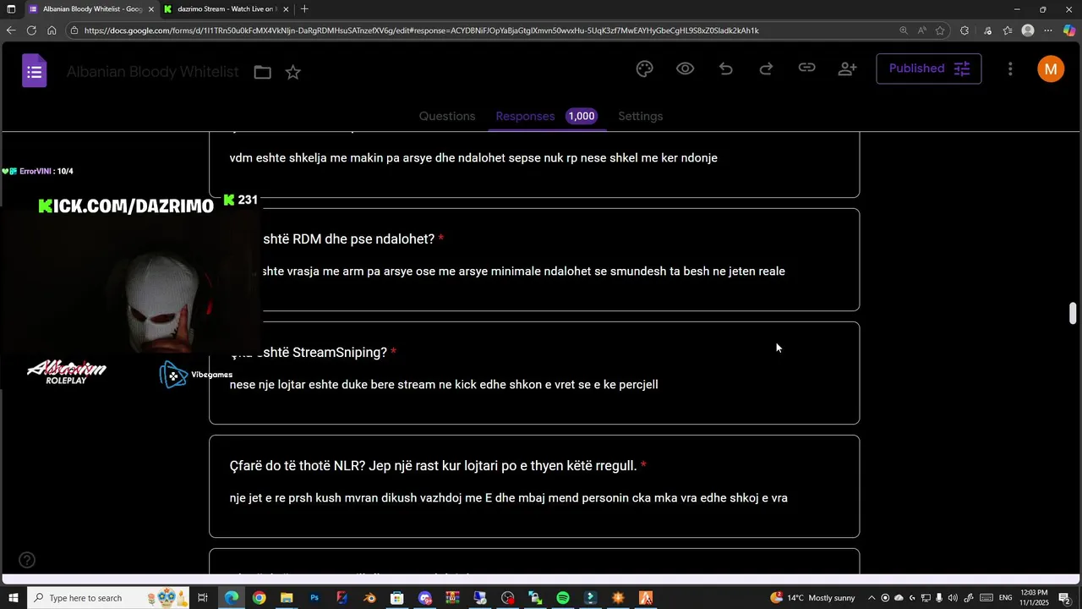Open Photoshop from the taskbar
The width and height of the screenshot is (1082, 609).
[314, 598]
